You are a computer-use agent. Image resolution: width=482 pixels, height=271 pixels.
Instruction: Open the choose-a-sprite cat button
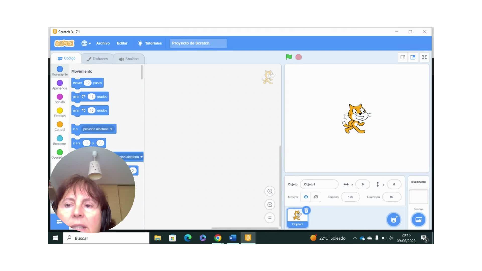tap(393, 220)
